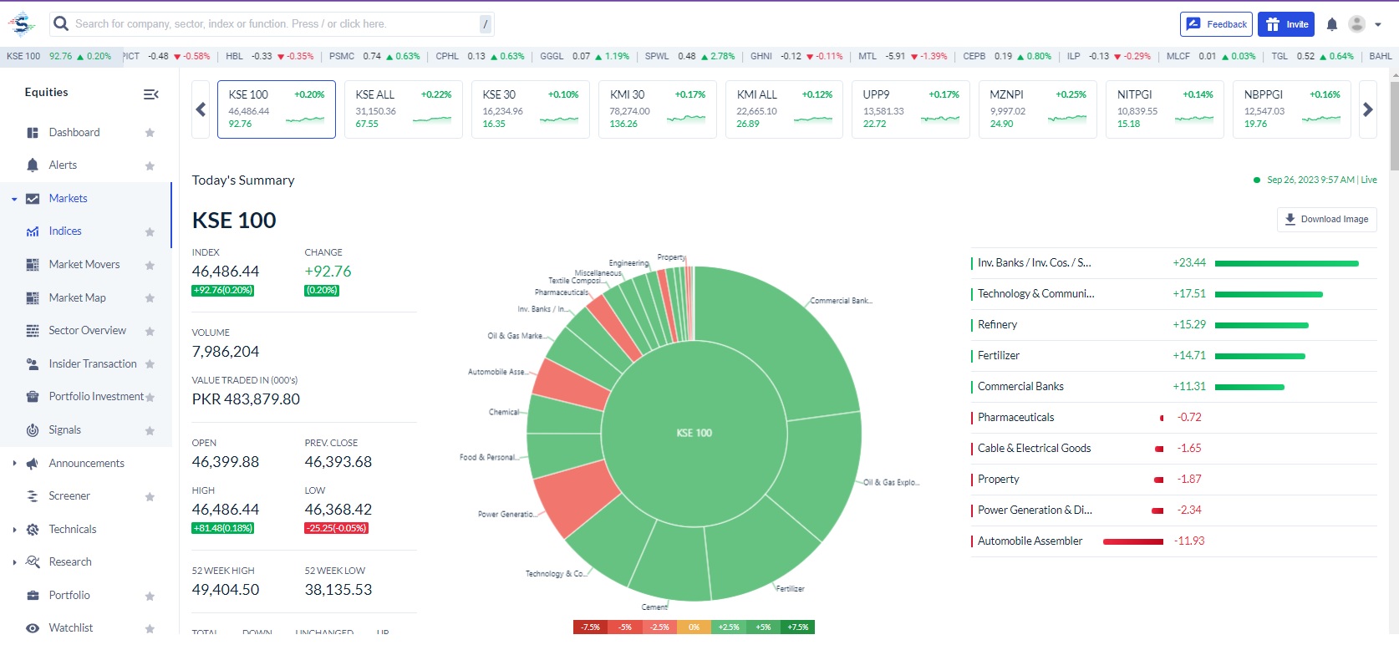Click the Insider Transaction icon
Viewport: 1399px width, 645px height.
tap(33, 364)
